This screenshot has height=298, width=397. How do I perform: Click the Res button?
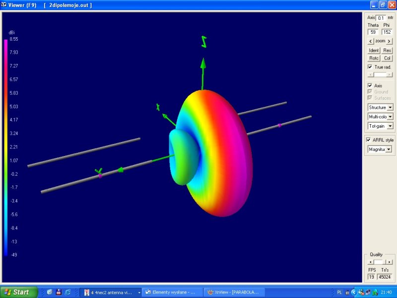[x=387, y=51]
